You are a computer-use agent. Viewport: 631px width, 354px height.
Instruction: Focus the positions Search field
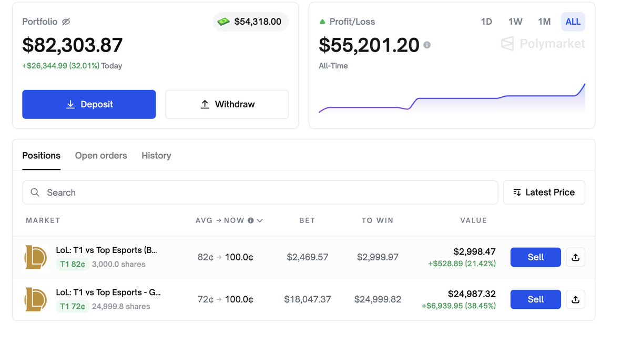tap(260, 193)
